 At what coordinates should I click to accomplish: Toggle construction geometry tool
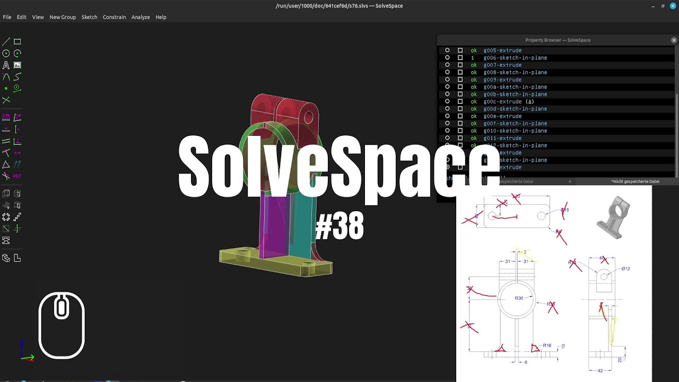18,88
